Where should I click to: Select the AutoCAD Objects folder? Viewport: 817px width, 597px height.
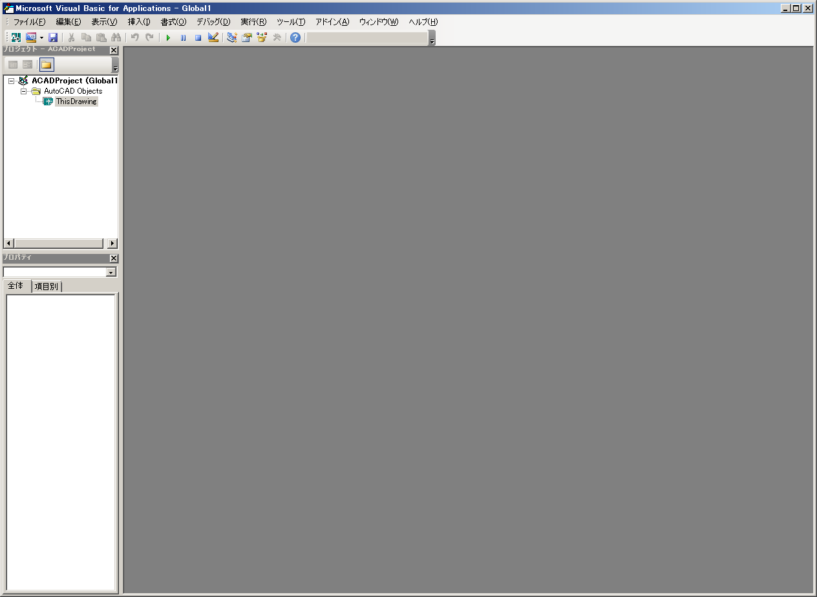[73, 91]
